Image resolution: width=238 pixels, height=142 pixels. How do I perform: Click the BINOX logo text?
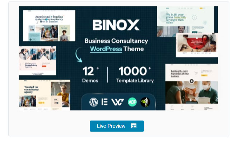[x=116, y=25]
